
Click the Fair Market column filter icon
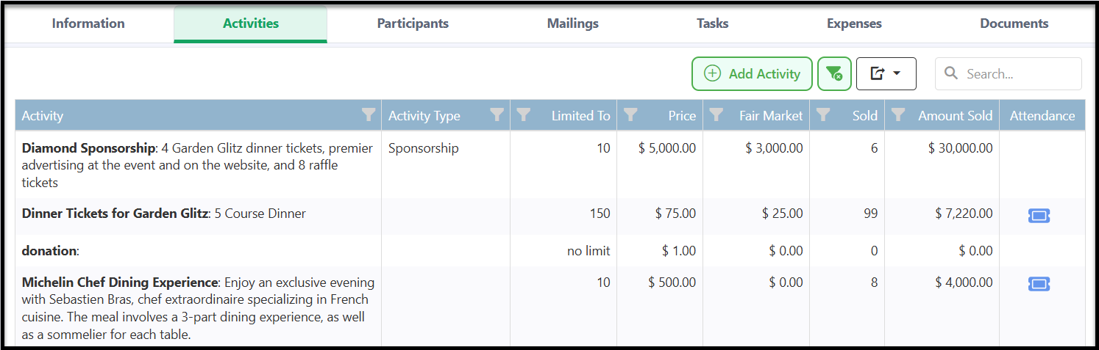pos(716,114)
